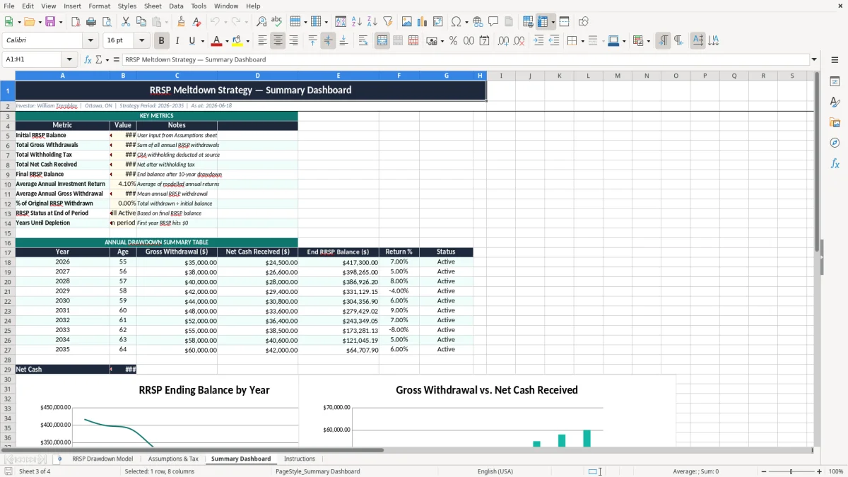Switch to RRSP Drawdown Model tab
848x477 pixels.
[102, 459]
